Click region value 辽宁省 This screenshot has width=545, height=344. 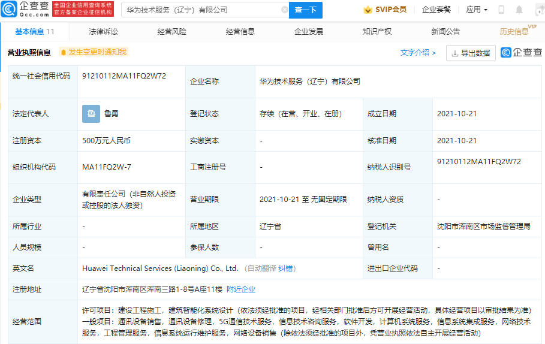pyautogui.click(x=270, y=226)
